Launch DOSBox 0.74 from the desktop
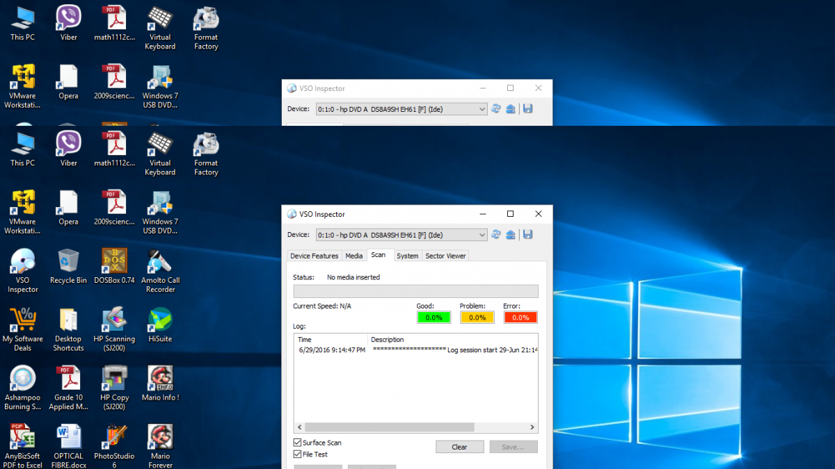Viewport: 835px width, 469px height. [114, 267]
